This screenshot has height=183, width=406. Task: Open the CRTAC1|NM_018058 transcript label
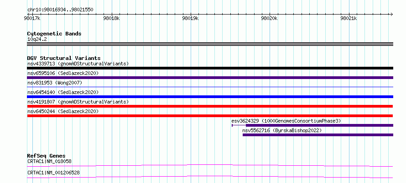point(49,162)
